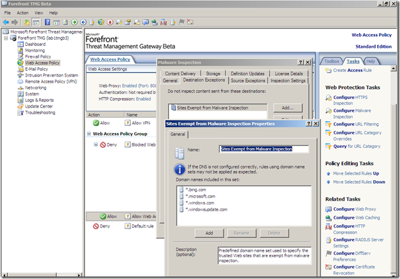Switch to the Definition Updates tab
Screen dimensions: 400x279
point(247,73)
